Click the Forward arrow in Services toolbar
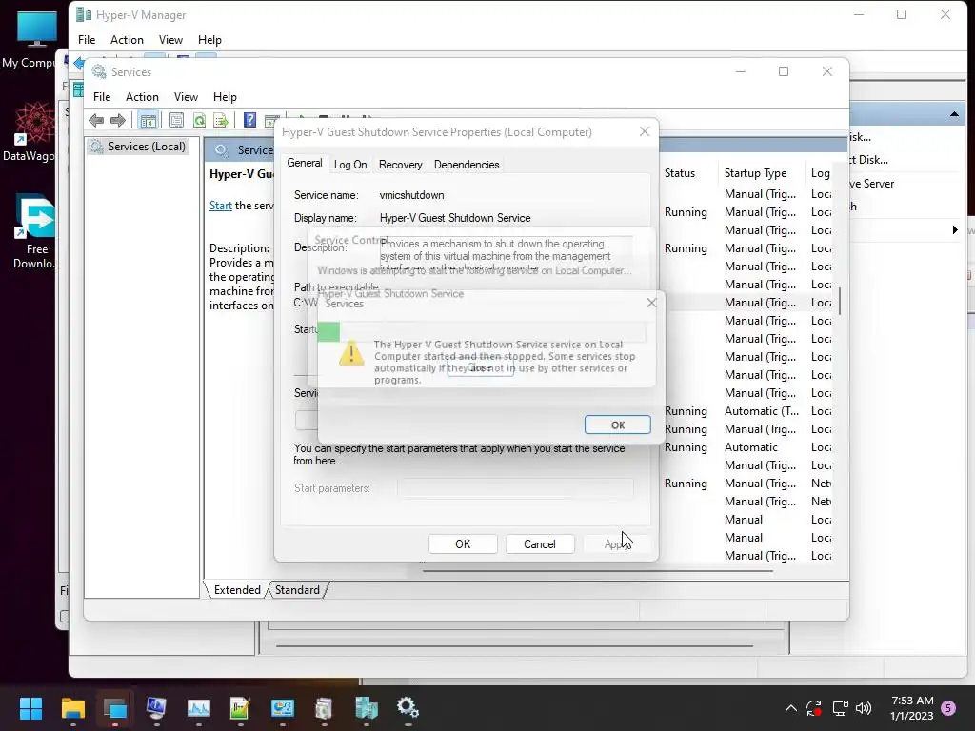This screenshot has height=731, width=975. 117,120
